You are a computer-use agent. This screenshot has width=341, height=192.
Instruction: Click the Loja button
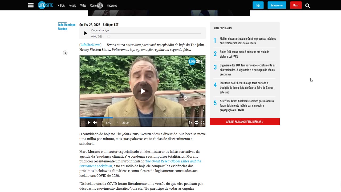pyautogui.click(x=258, y=5)
